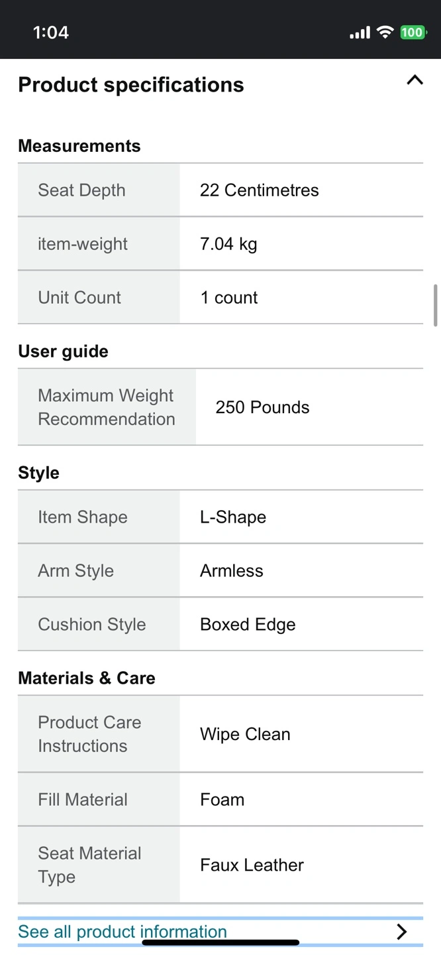
Task: Tap the 250 Pounds value
Action: (262, 407)
